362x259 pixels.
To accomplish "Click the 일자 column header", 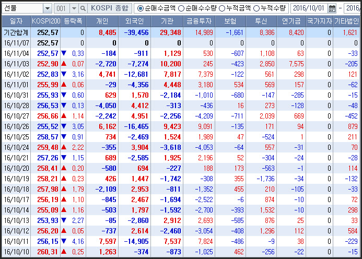I will (x=16, y=21).
